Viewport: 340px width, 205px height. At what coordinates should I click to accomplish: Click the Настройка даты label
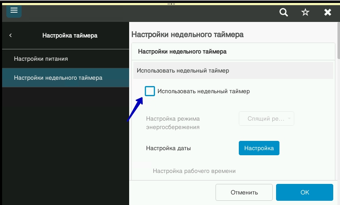tap(169, 148)
